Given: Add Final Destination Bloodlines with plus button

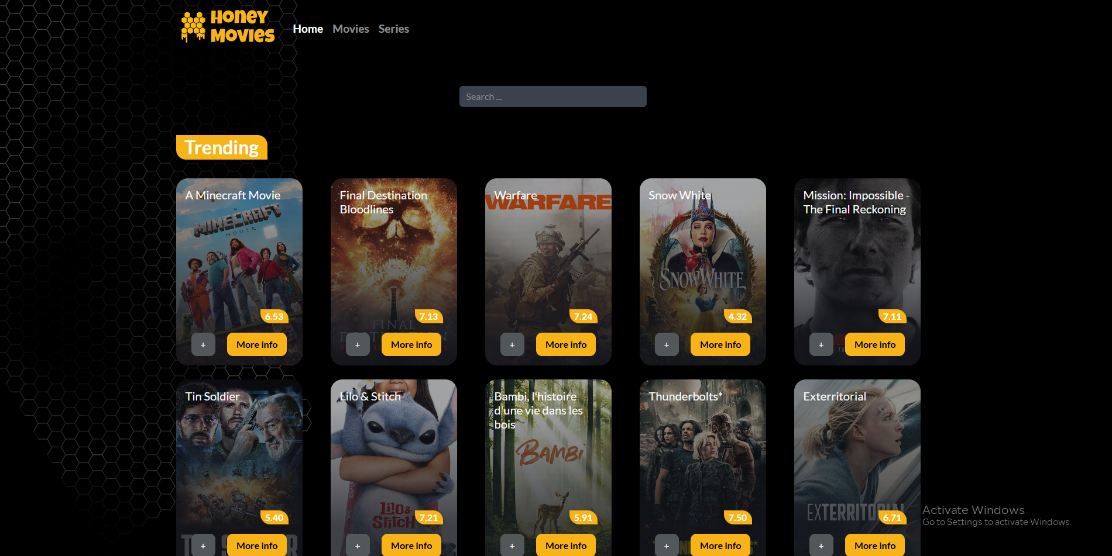Looking at the screenshot, I should [358, 344].
